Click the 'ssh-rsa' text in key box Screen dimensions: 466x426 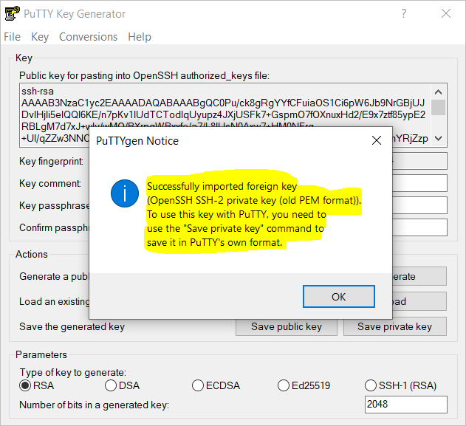(38, 91)
